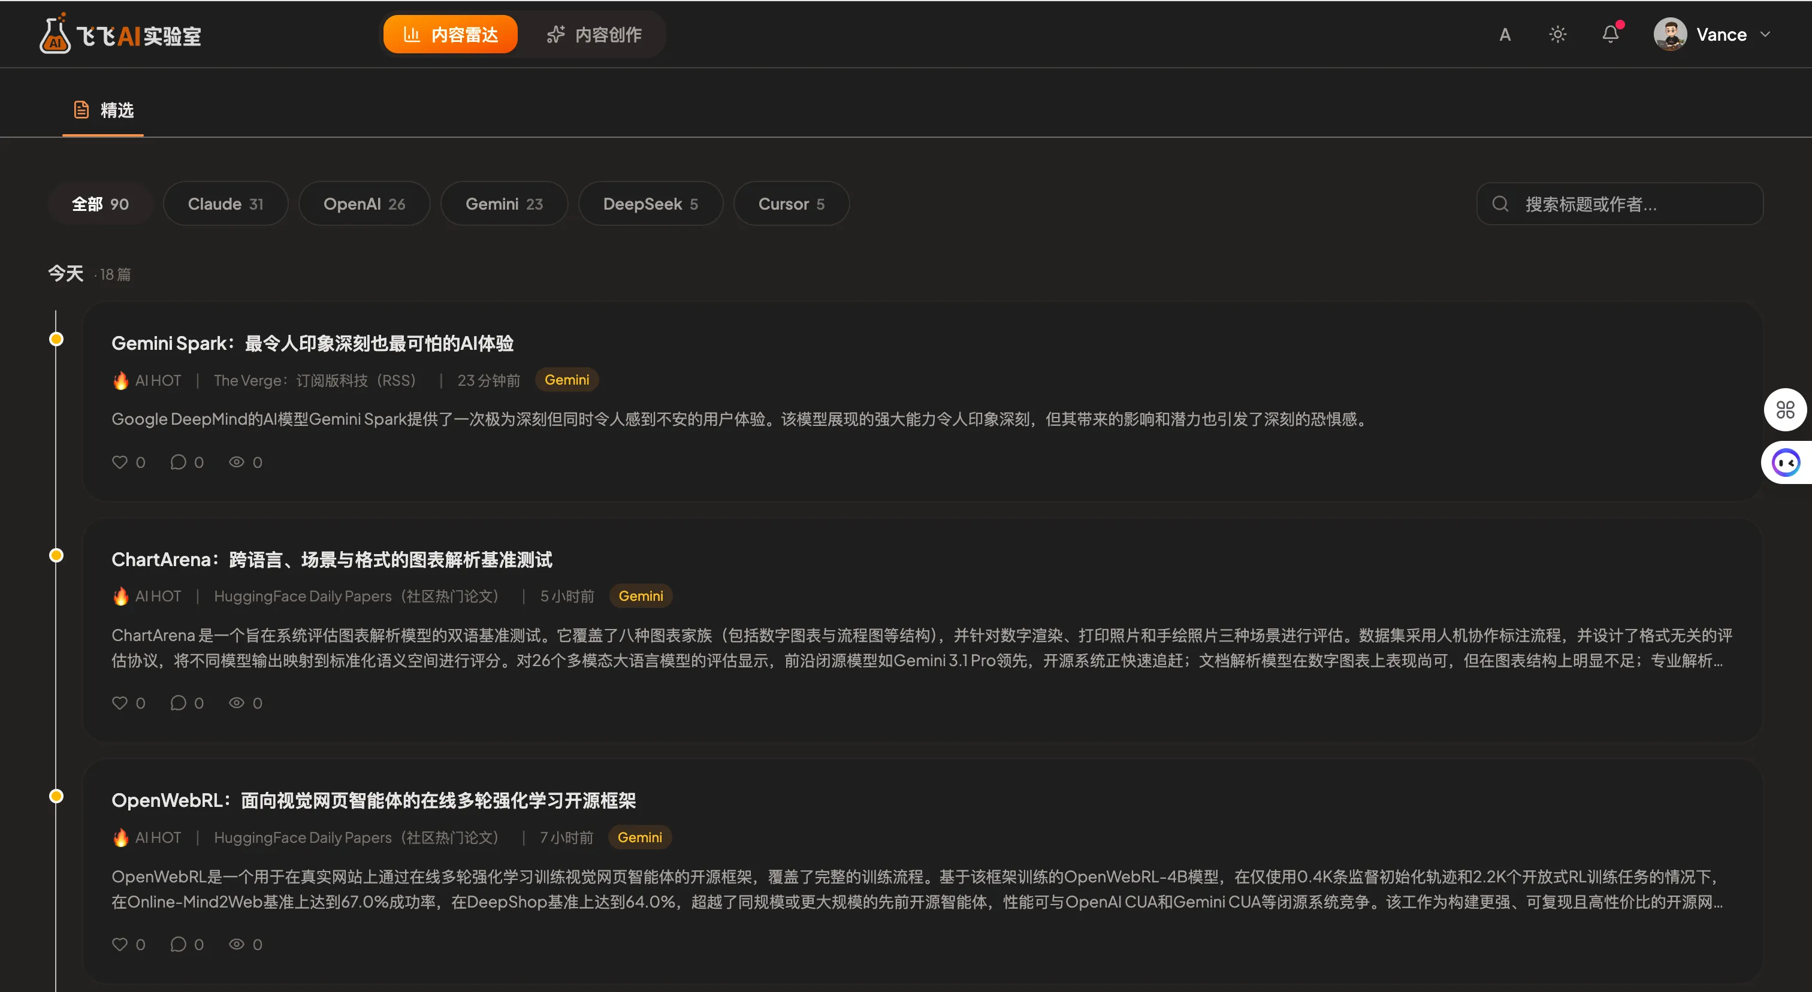Image resolution: width=1812 pixels, height=992 pixels.
Task: Switch to the 内容创作 tab
Action: tap(594, 35)
